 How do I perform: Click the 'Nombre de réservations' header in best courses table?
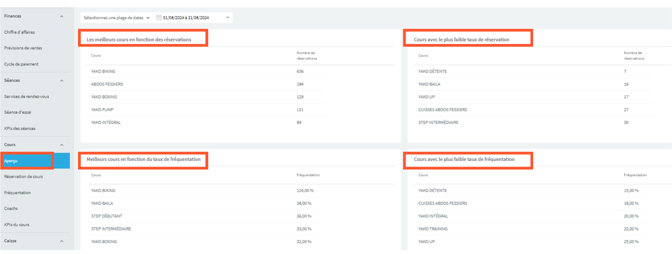(x=307, y=56)
